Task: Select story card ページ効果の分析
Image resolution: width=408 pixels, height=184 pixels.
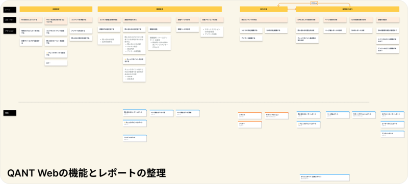Action: point(335,20)
